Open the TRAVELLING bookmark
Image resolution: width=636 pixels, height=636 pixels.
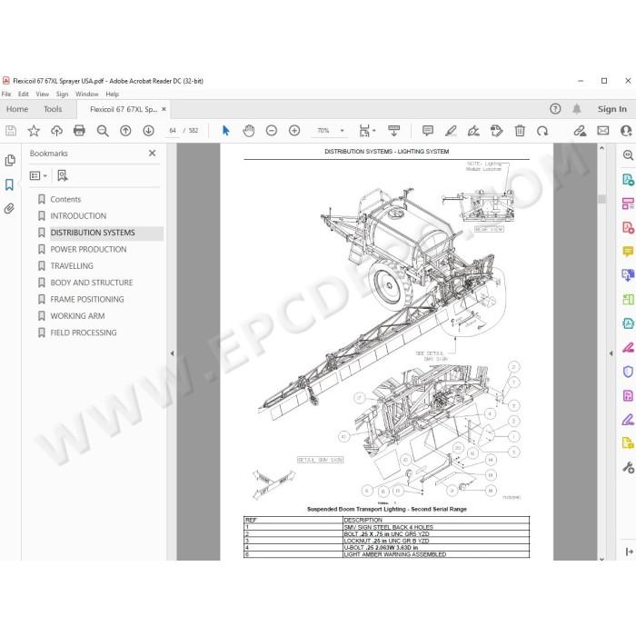click(x=72, y=265)
